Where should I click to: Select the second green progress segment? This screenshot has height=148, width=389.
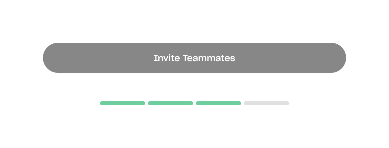[x=170, y=103]
